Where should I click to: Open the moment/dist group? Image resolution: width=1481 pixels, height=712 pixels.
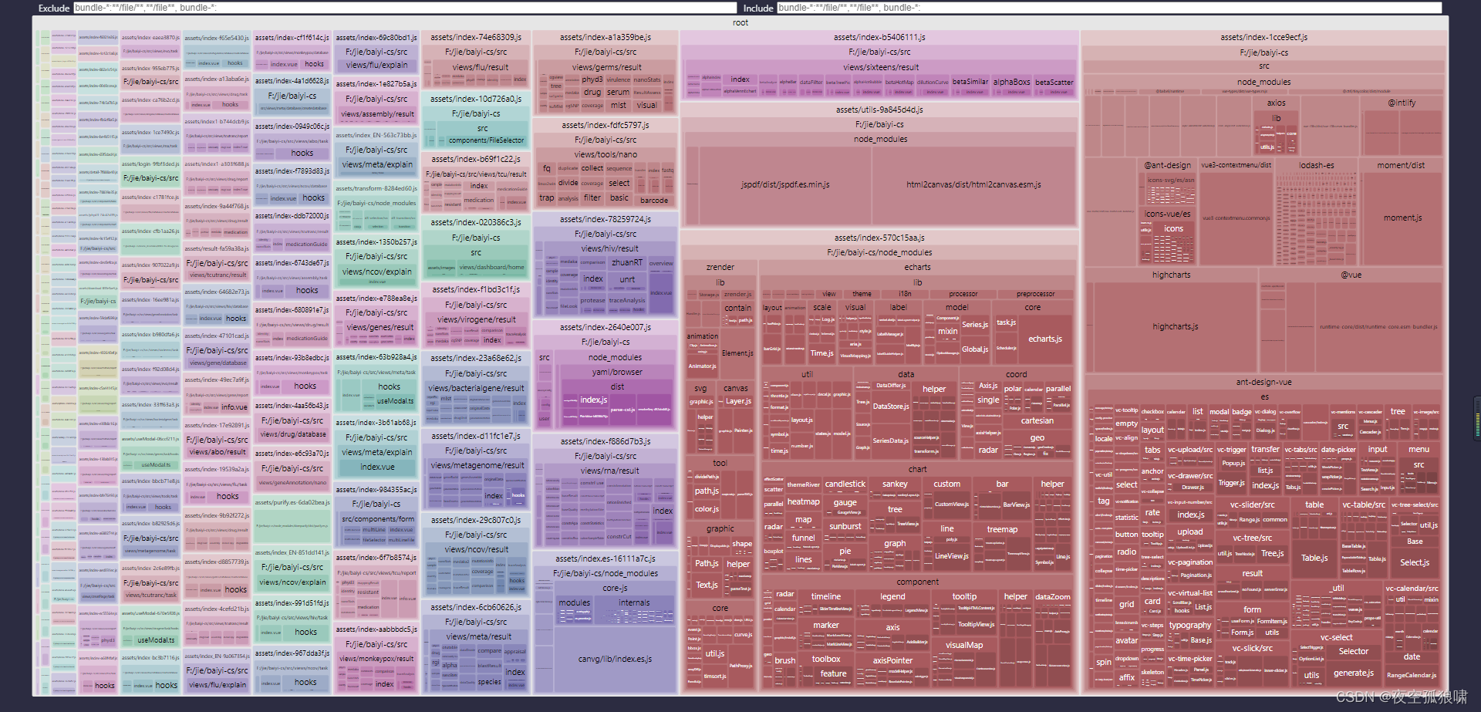tap(1401, 165)
